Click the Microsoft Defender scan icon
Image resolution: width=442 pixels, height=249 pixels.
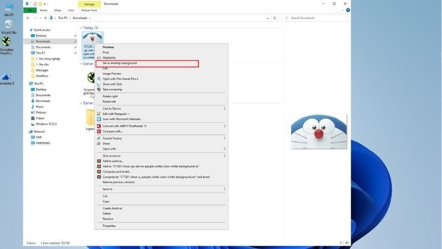point(99,119)
